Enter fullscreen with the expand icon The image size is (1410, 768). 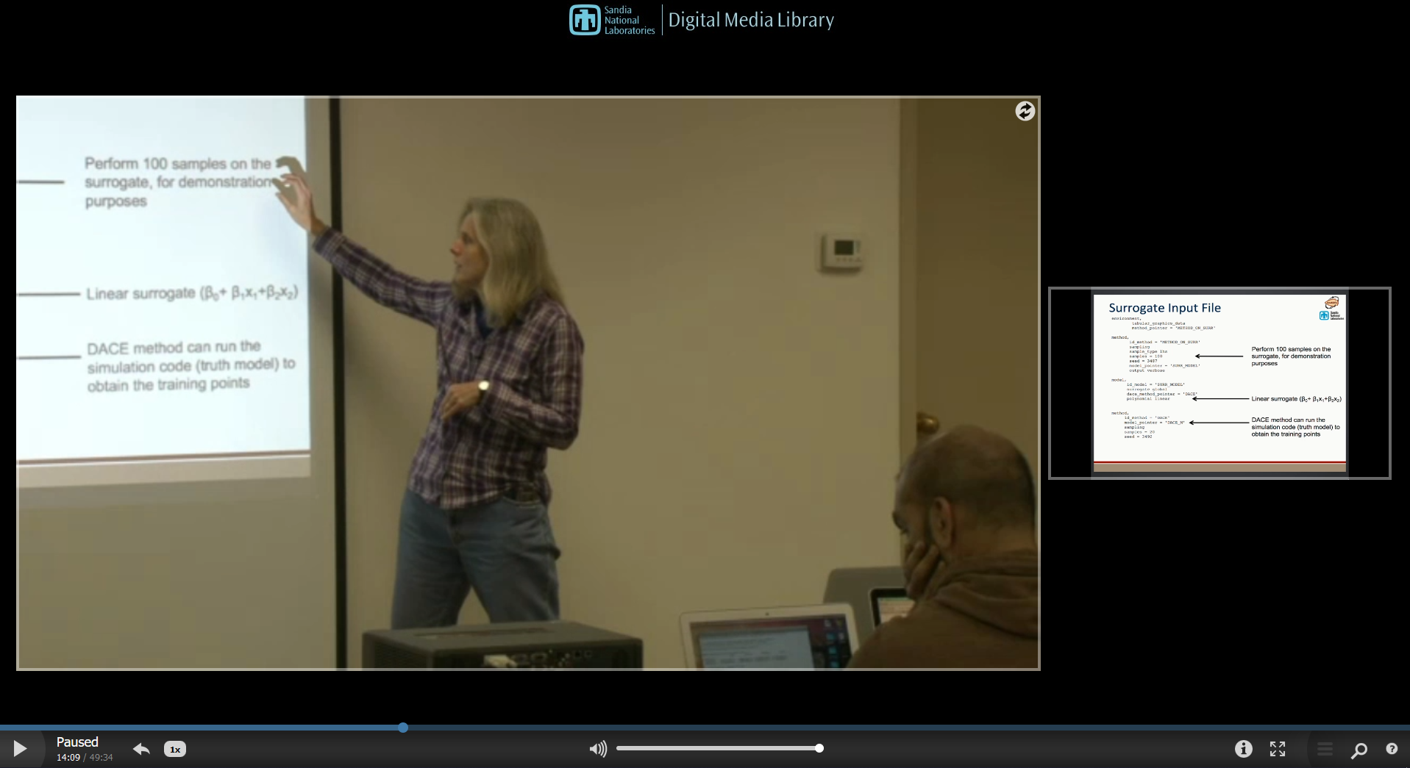pyautogui.click(x=1278, y=749)
